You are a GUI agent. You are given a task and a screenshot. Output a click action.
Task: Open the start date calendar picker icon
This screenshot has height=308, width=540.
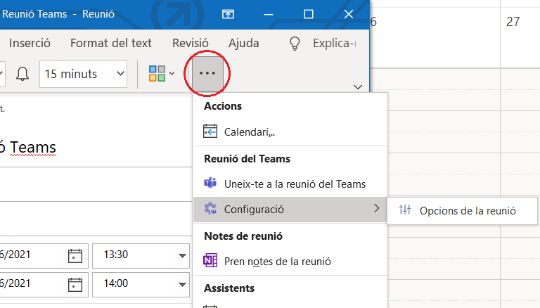pyautogui.click(x=75, y=255)
